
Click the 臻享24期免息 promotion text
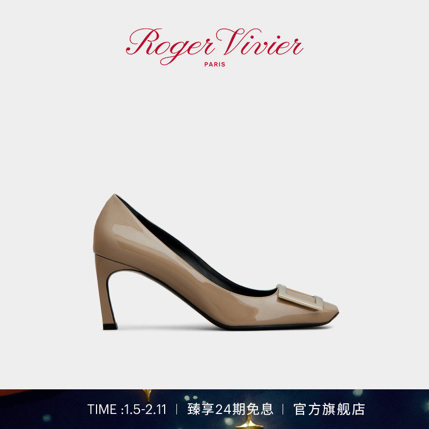[230, 409]
